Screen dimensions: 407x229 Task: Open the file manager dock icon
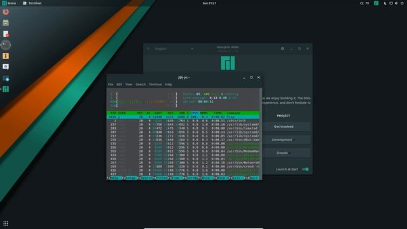pos(6,23)
